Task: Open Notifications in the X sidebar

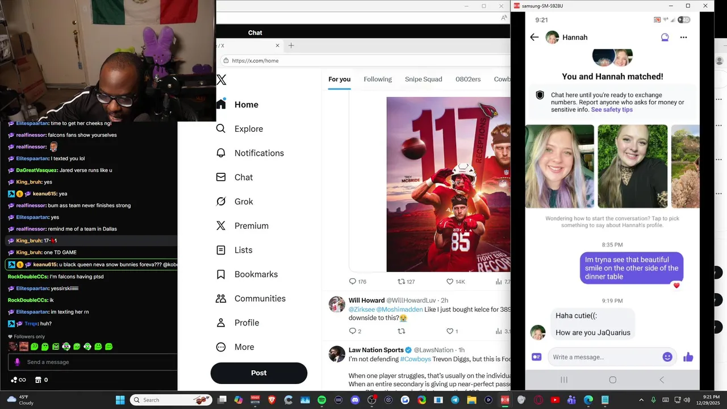Action: point(249,153)
